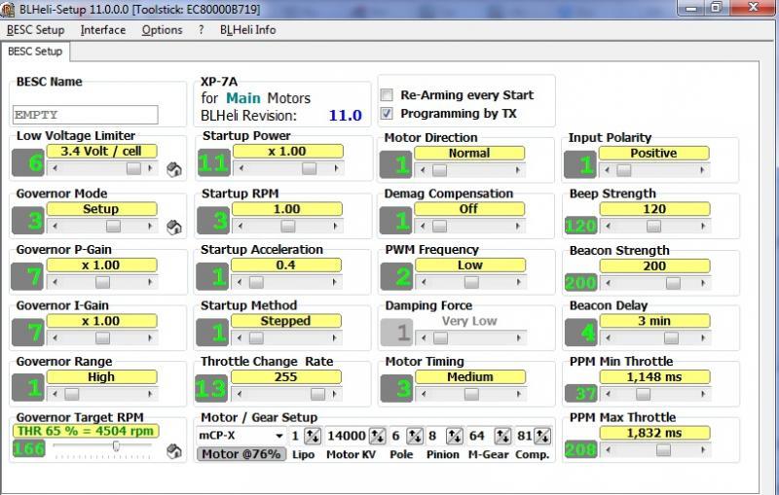Click the icon beside Governor Target RPM slider
This screenshot has height=495, width=779.
coord(173,451)
